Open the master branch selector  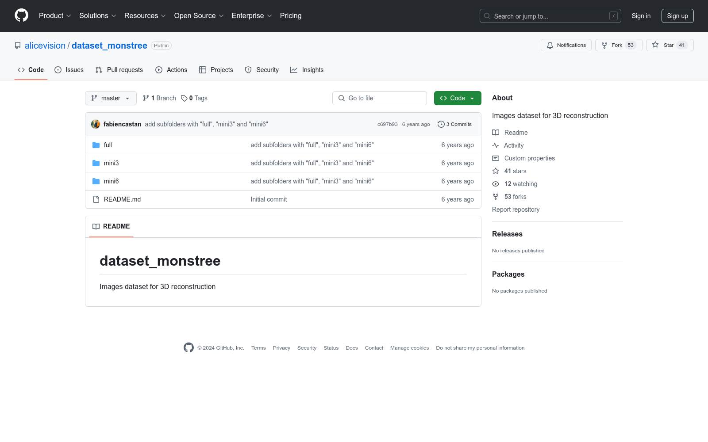point(111,98)
